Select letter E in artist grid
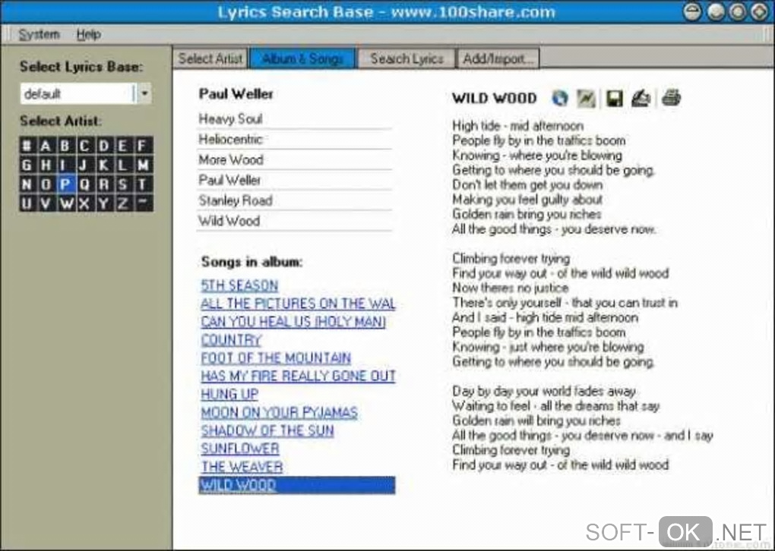Viewport: 775px width, 551px height. (x=123, y=146)
